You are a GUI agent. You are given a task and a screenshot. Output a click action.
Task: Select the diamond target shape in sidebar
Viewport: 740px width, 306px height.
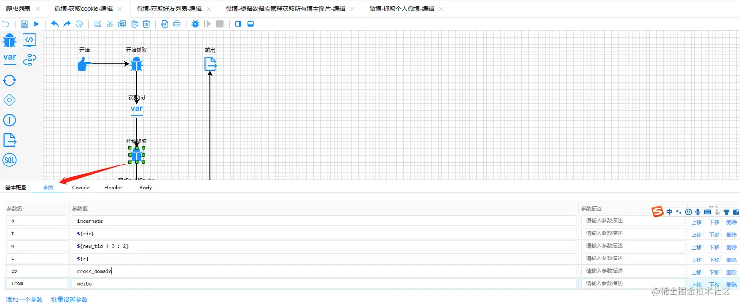tap(10, 100)
